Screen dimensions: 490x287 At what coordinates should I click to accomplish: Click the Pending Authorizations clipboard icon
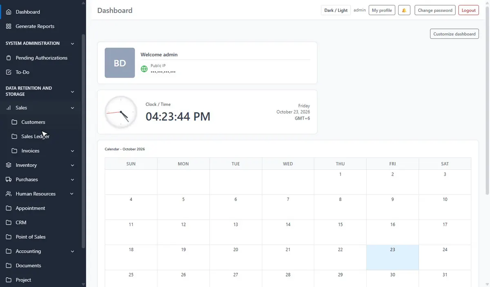point(9,58)
